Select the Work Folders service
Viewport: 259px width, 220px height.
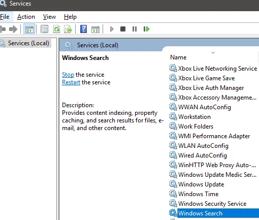196,127
